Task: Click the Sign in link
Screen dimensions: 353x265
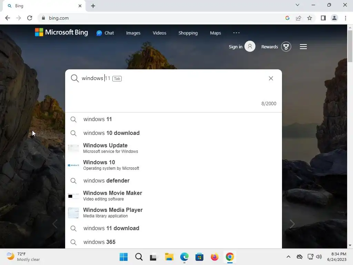Action: pos(235,47)
